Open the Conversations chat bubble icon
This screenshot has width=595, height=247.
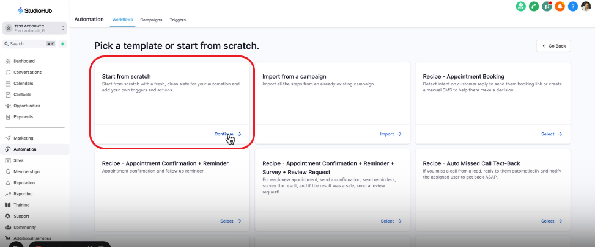click(8, 72)
